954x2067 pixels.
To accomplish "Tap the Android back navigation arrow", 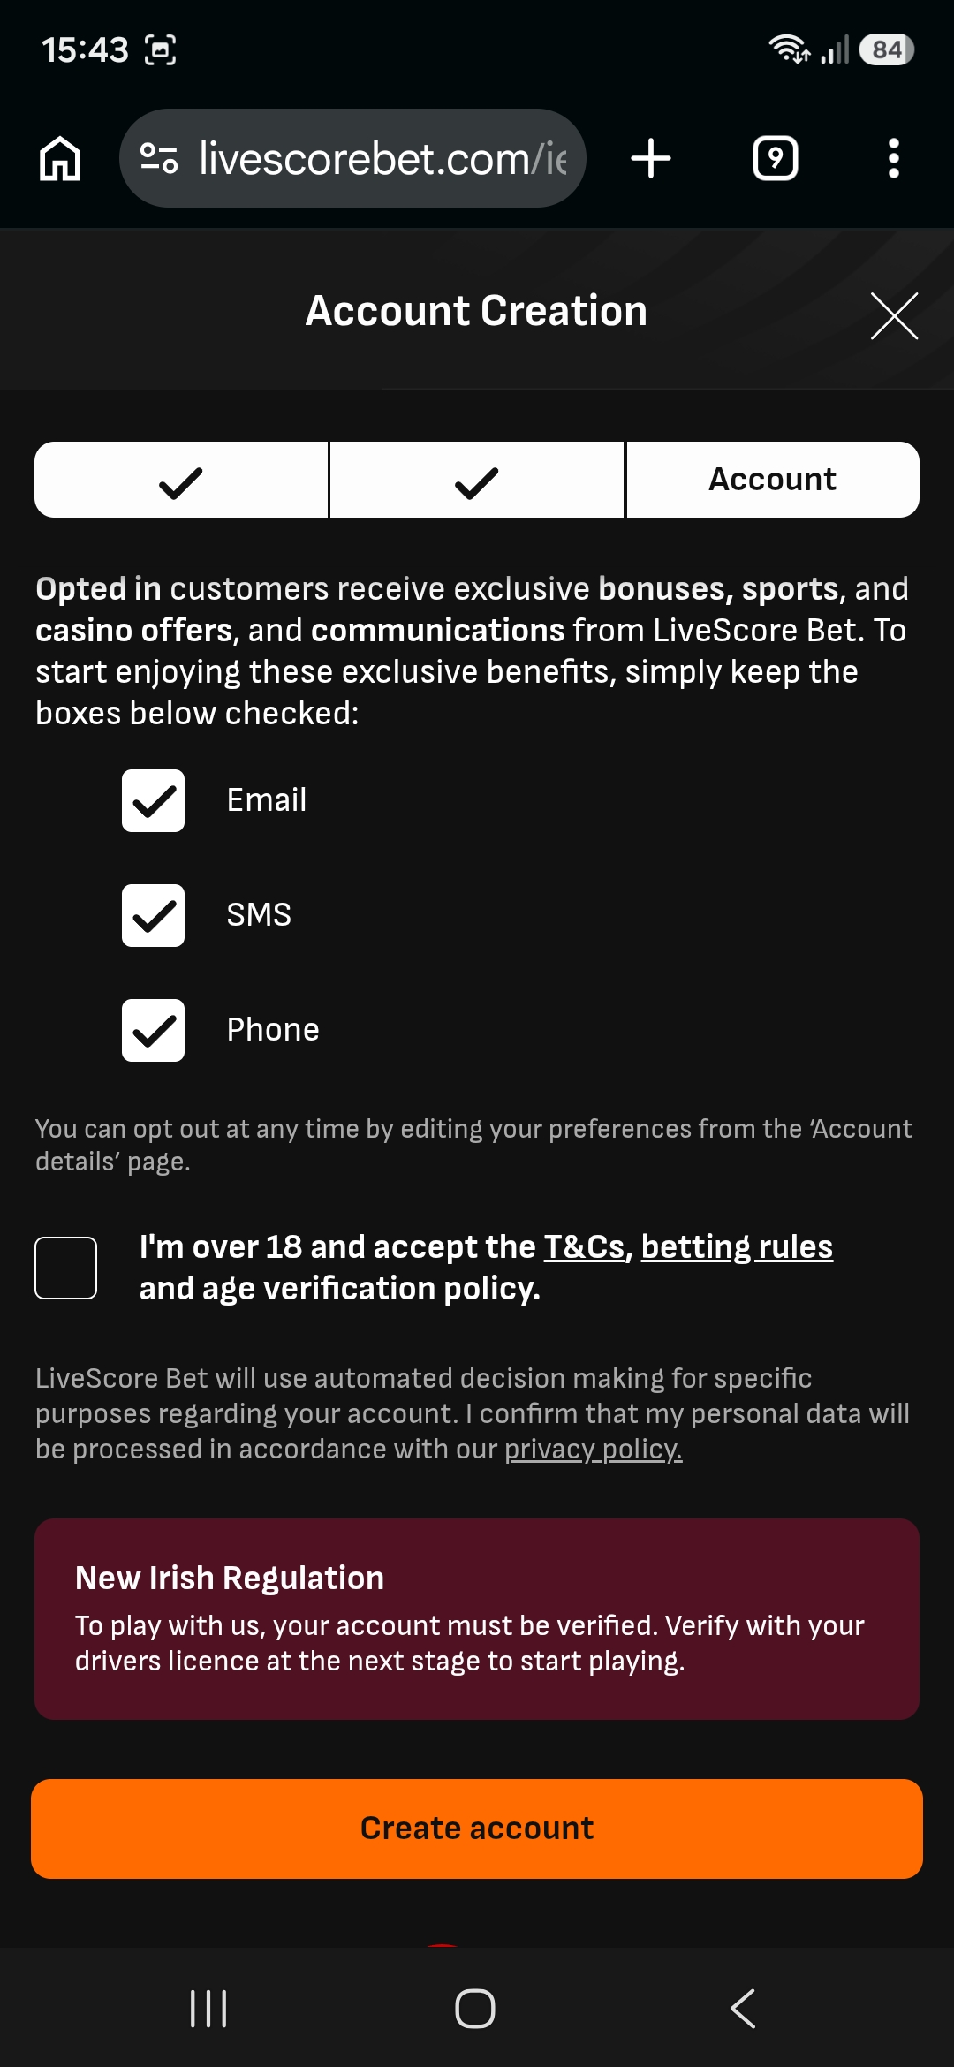I will tap(744, 2009).
